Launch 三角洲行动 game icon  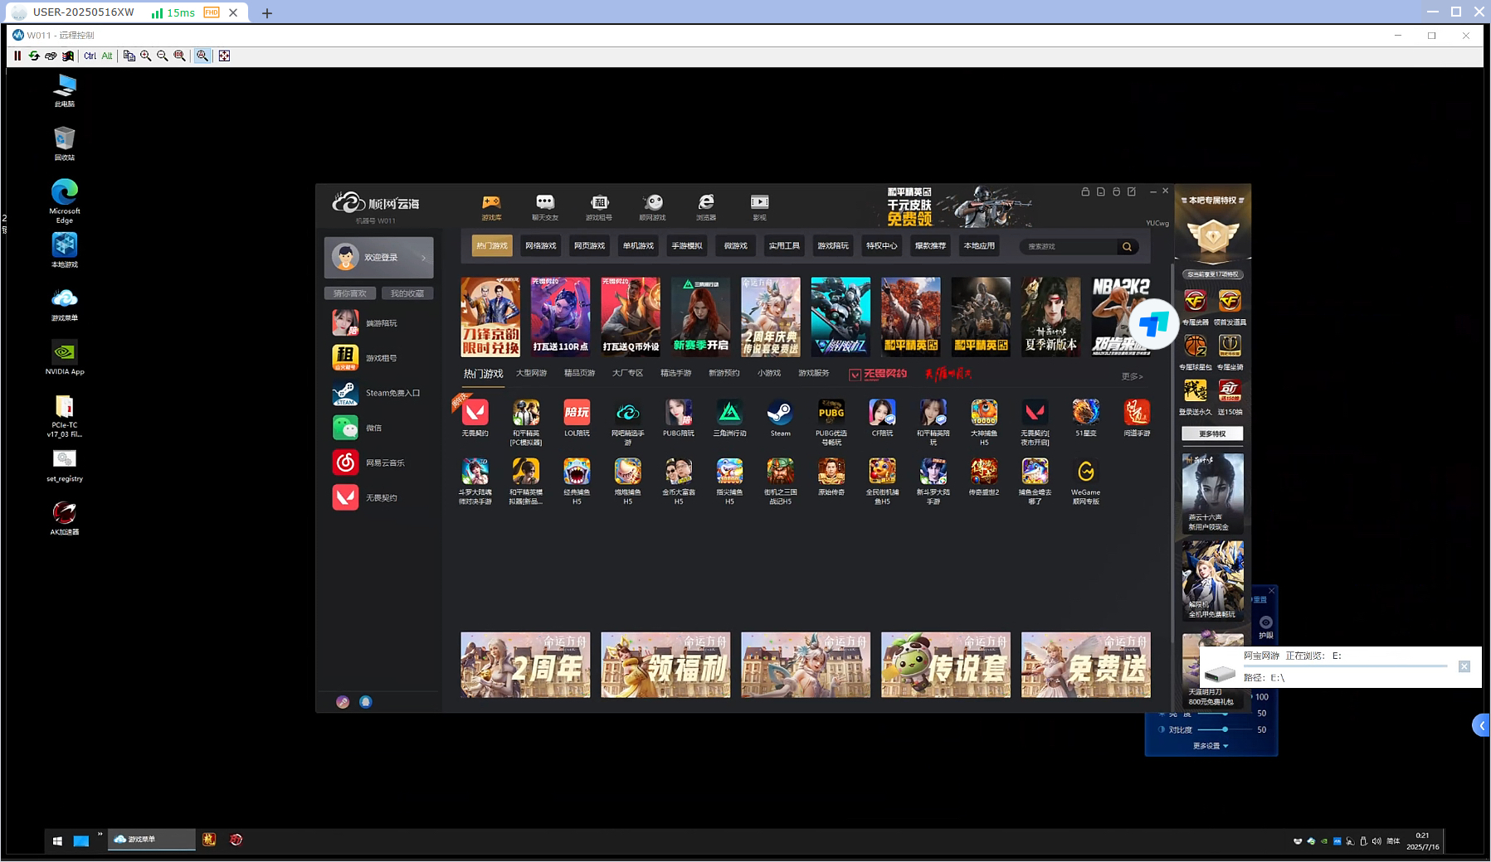click(729, 418)
